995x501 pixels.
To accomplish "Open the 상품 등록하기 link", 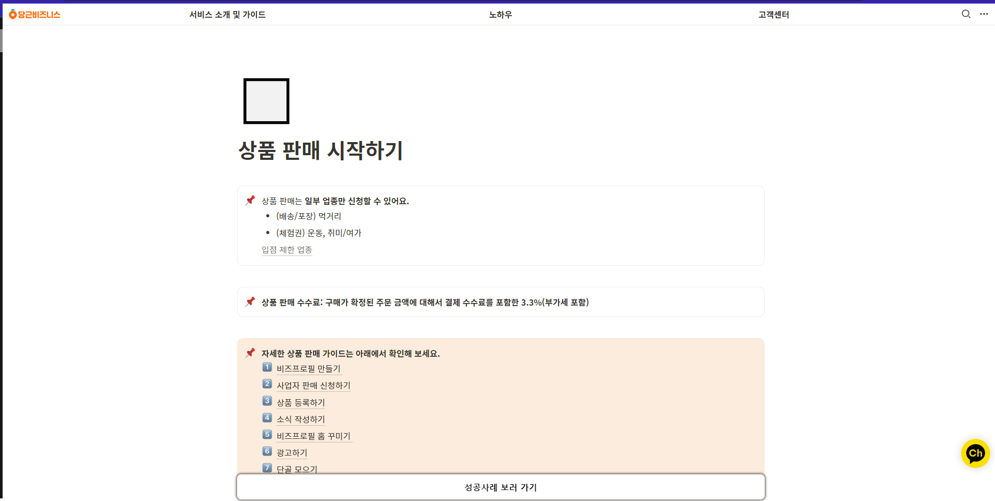I will [x=301, y=403].
